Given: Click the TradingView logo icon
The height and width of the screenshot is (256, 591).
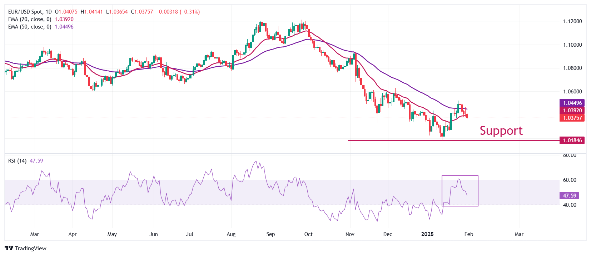Looking at the screenshot, I should click(x=9, y=249).
